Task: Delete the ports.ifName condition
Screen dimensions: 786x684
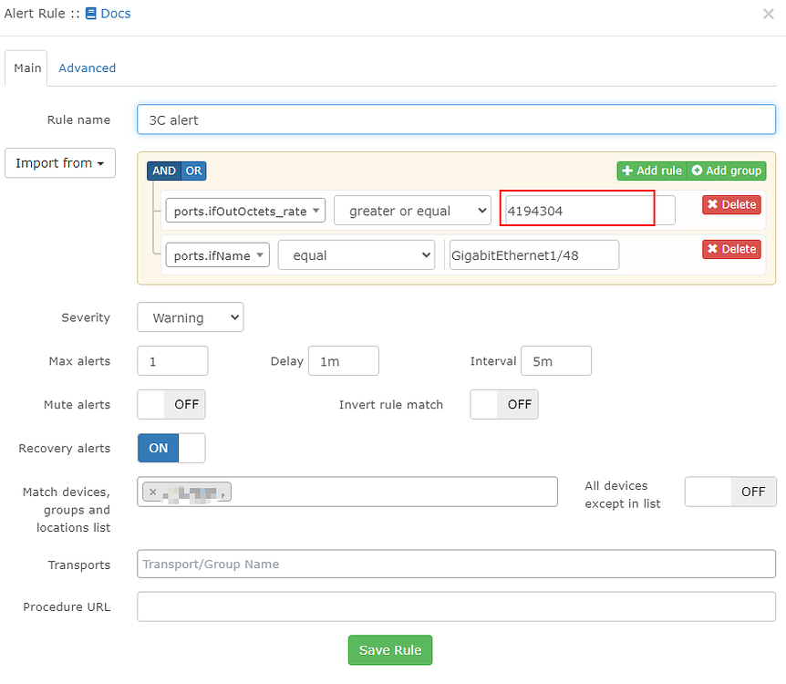Action: (730, 249)
